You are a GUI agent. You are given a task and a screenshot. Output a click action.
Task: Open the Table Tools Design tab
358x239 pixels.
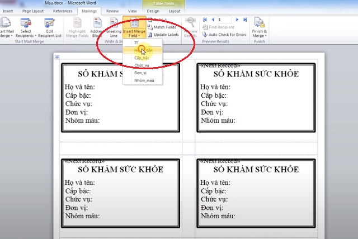[153, 11]
